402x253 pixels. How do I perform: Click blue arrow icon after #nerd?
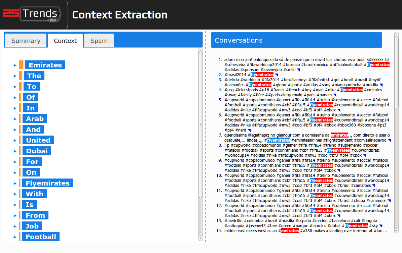tap(249, 130)
